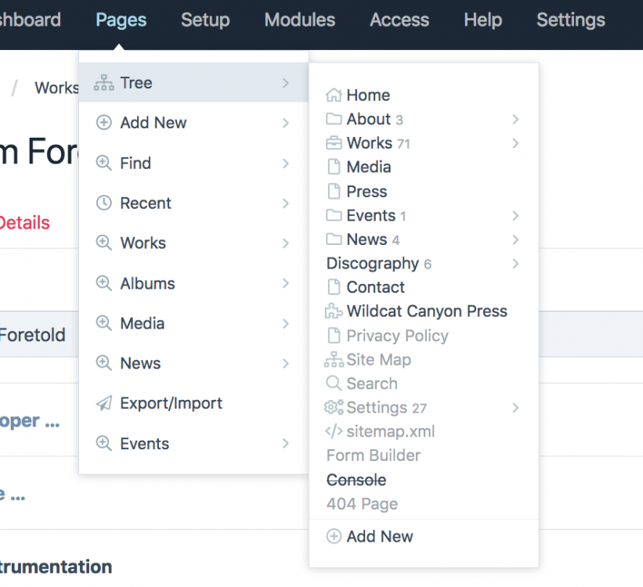Select the Details tab link

point(23,223)
